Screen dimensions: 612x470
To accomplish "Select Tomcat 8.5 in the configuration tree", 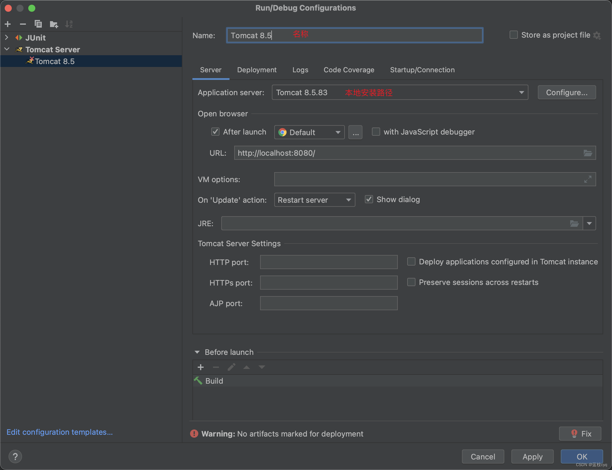I will (x=91, y=61).
